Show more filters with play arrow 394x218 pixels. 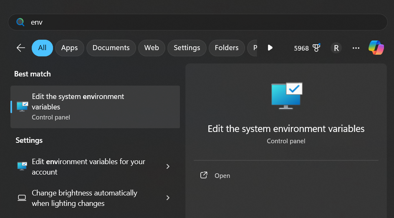(x=270, y=48)
